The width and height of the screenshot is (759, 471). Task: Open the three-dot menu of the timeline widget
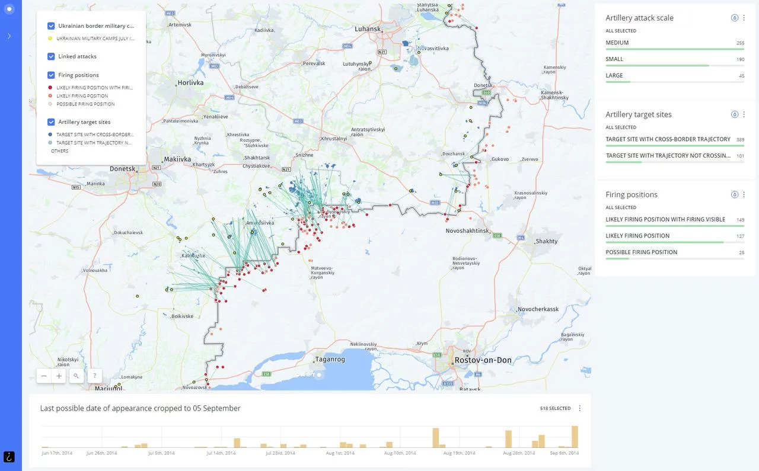point(579,408)
